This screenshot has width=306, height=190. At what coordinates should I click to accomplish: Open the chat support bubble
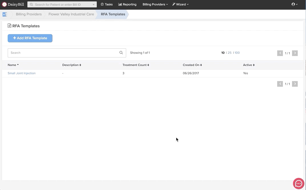coord(299,183)
